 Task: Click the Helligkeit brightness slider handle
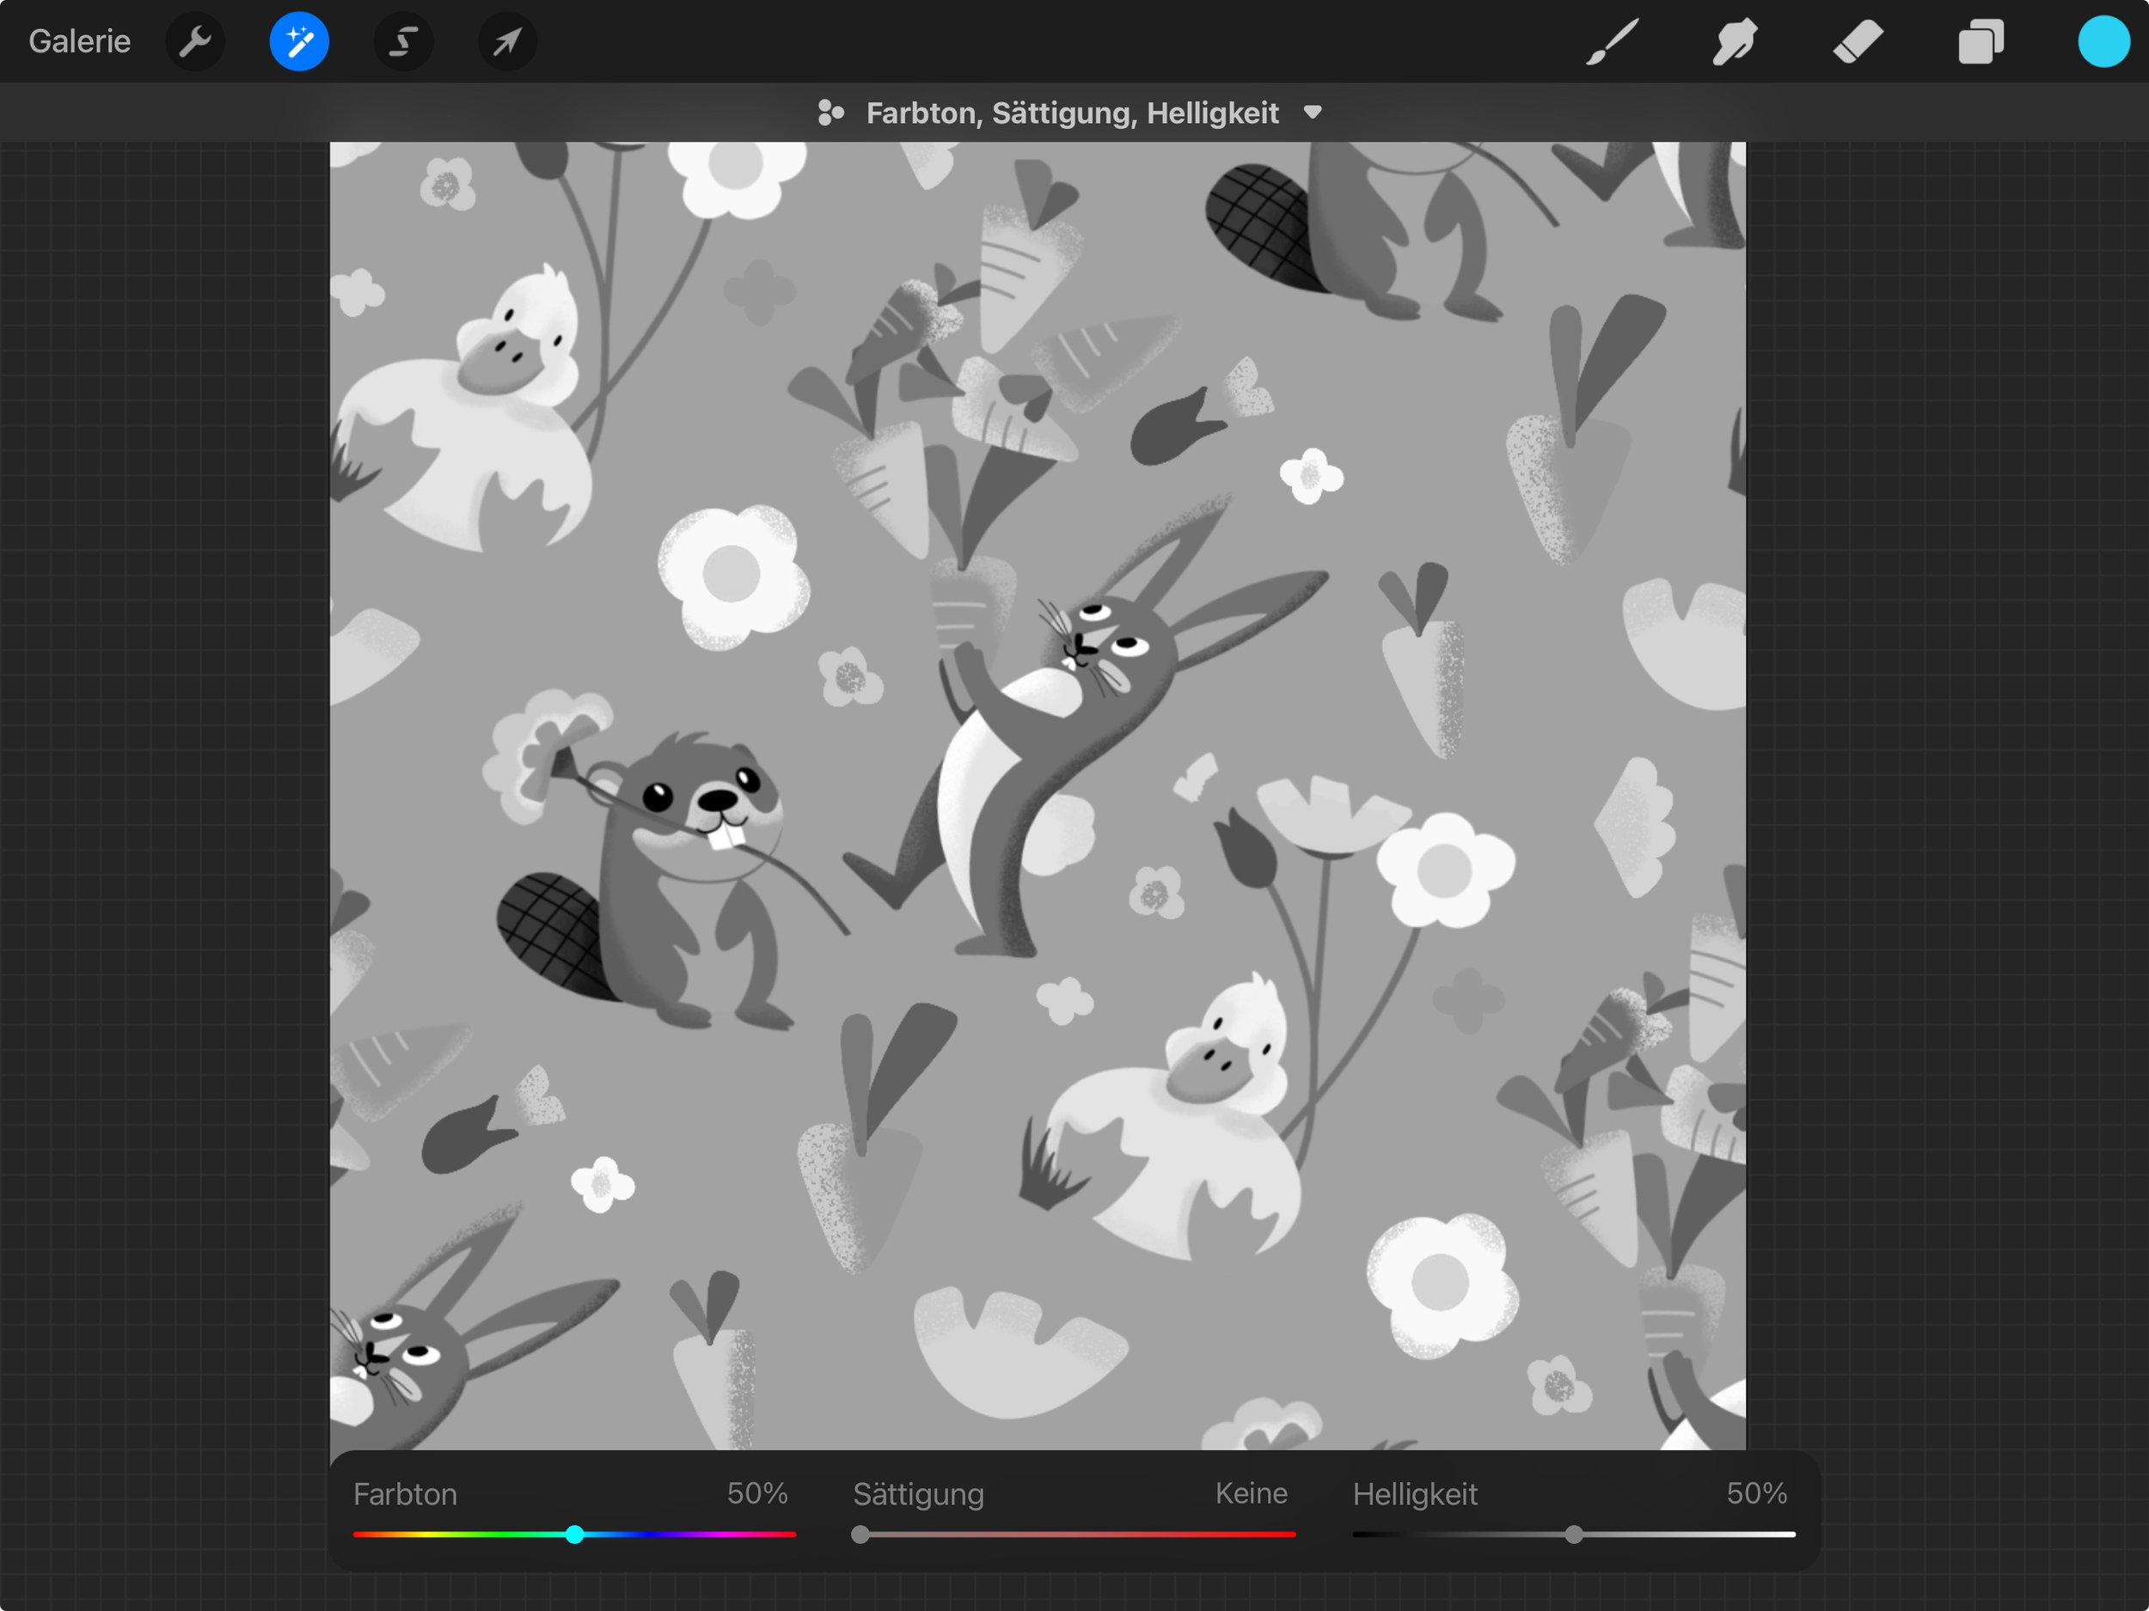1574,1535
